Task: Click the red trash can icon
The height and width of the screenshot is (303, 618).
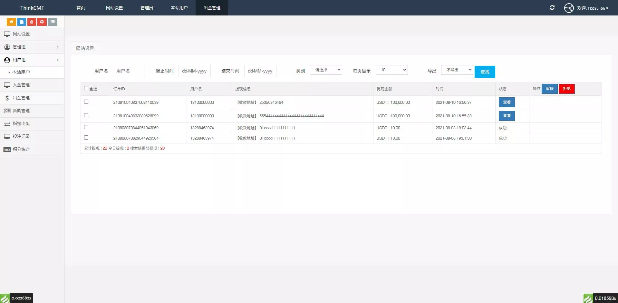Action: (x=32, y=22)
